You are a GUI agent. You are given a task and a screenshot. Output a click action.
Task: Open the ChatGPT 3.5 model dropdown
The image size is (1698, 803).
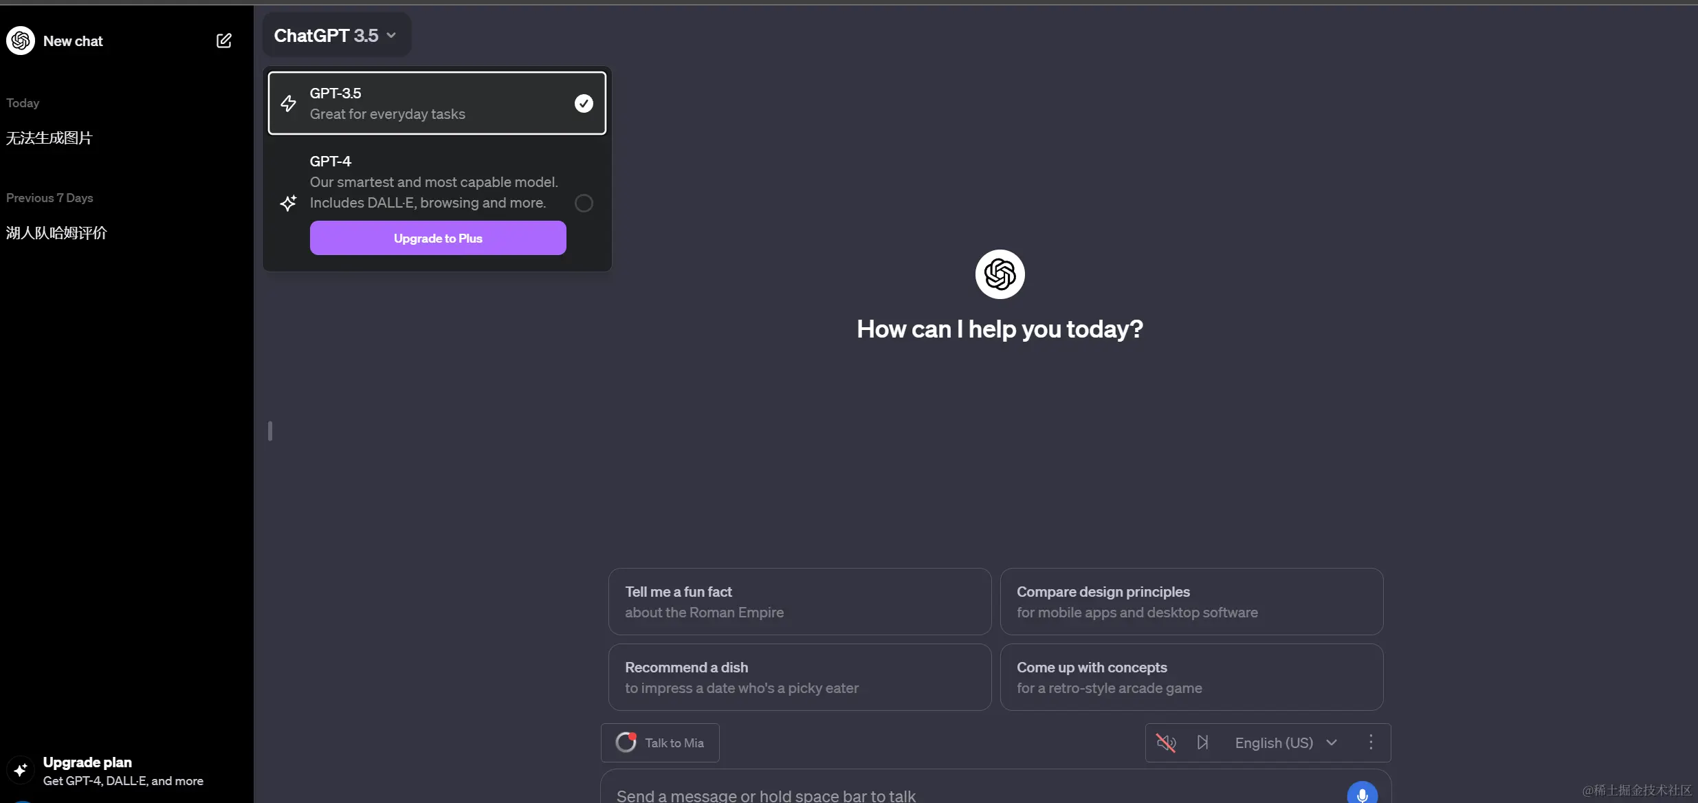pyautogui.click(x=335, y=35)
